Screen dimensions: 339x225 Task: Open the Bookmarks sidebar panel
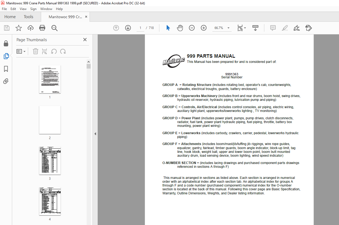(x=6, y=69)
